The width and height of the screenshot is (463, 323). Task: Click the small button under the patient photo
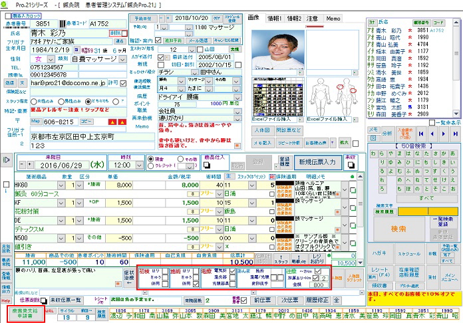[x=301, y=72]
